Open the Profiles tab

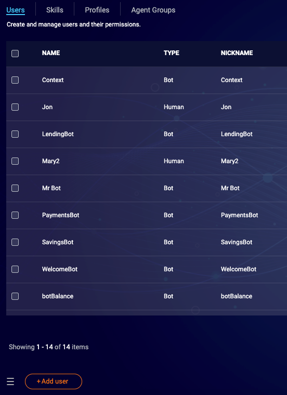point(97,10)
